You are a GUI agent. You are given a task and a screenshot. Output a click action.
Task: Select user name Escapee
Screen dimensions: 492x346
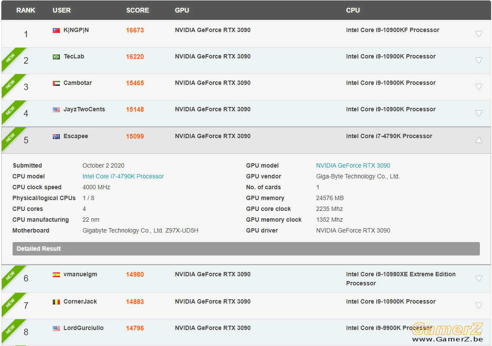click(x=75, y=136)
